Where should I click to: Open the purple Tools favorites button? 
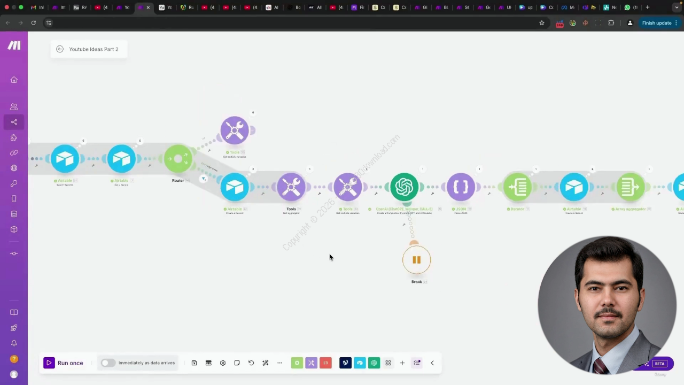coord(311,363)
